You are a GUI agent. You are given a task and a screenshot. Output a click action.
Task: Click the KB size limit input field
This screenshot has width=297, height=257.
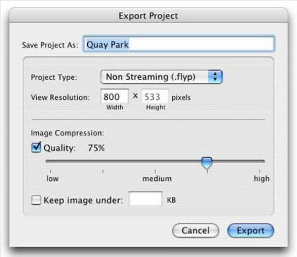(x=145, y=199)
